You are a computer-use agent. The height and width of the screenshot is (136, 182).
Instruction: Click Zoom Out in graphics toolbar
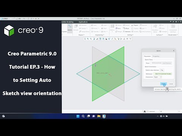coord(91,39)
